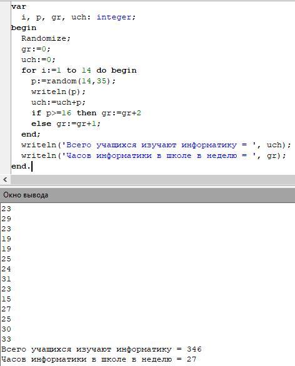The height and width of the screenshot is (366, 295).
Task: Place cursor on the gr:=0; line
Action: click(36, 49)
